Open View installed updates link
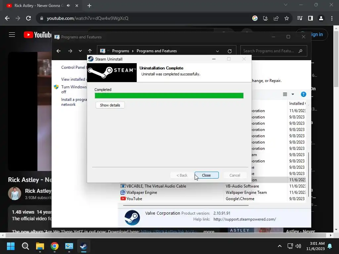This screenshot has height=254, width=339. click(74, 79)
